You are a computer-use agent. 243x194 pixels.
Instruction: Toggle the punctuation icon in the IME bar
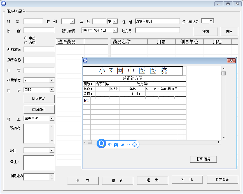(x=128, y=145)
